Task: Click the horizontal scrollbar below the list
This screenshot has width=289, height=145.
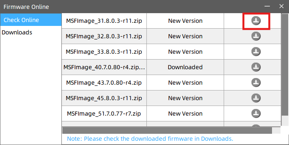Action: point(167,130)
